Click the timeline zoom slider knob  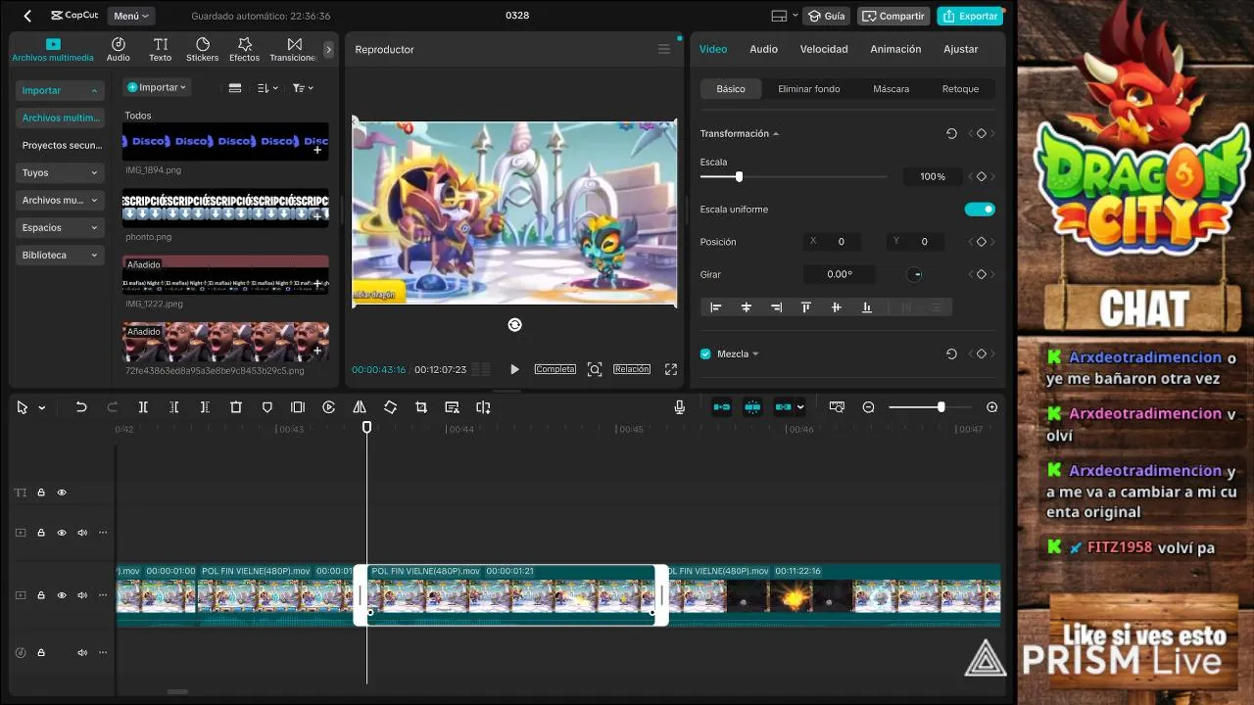[x=940, y=407]
